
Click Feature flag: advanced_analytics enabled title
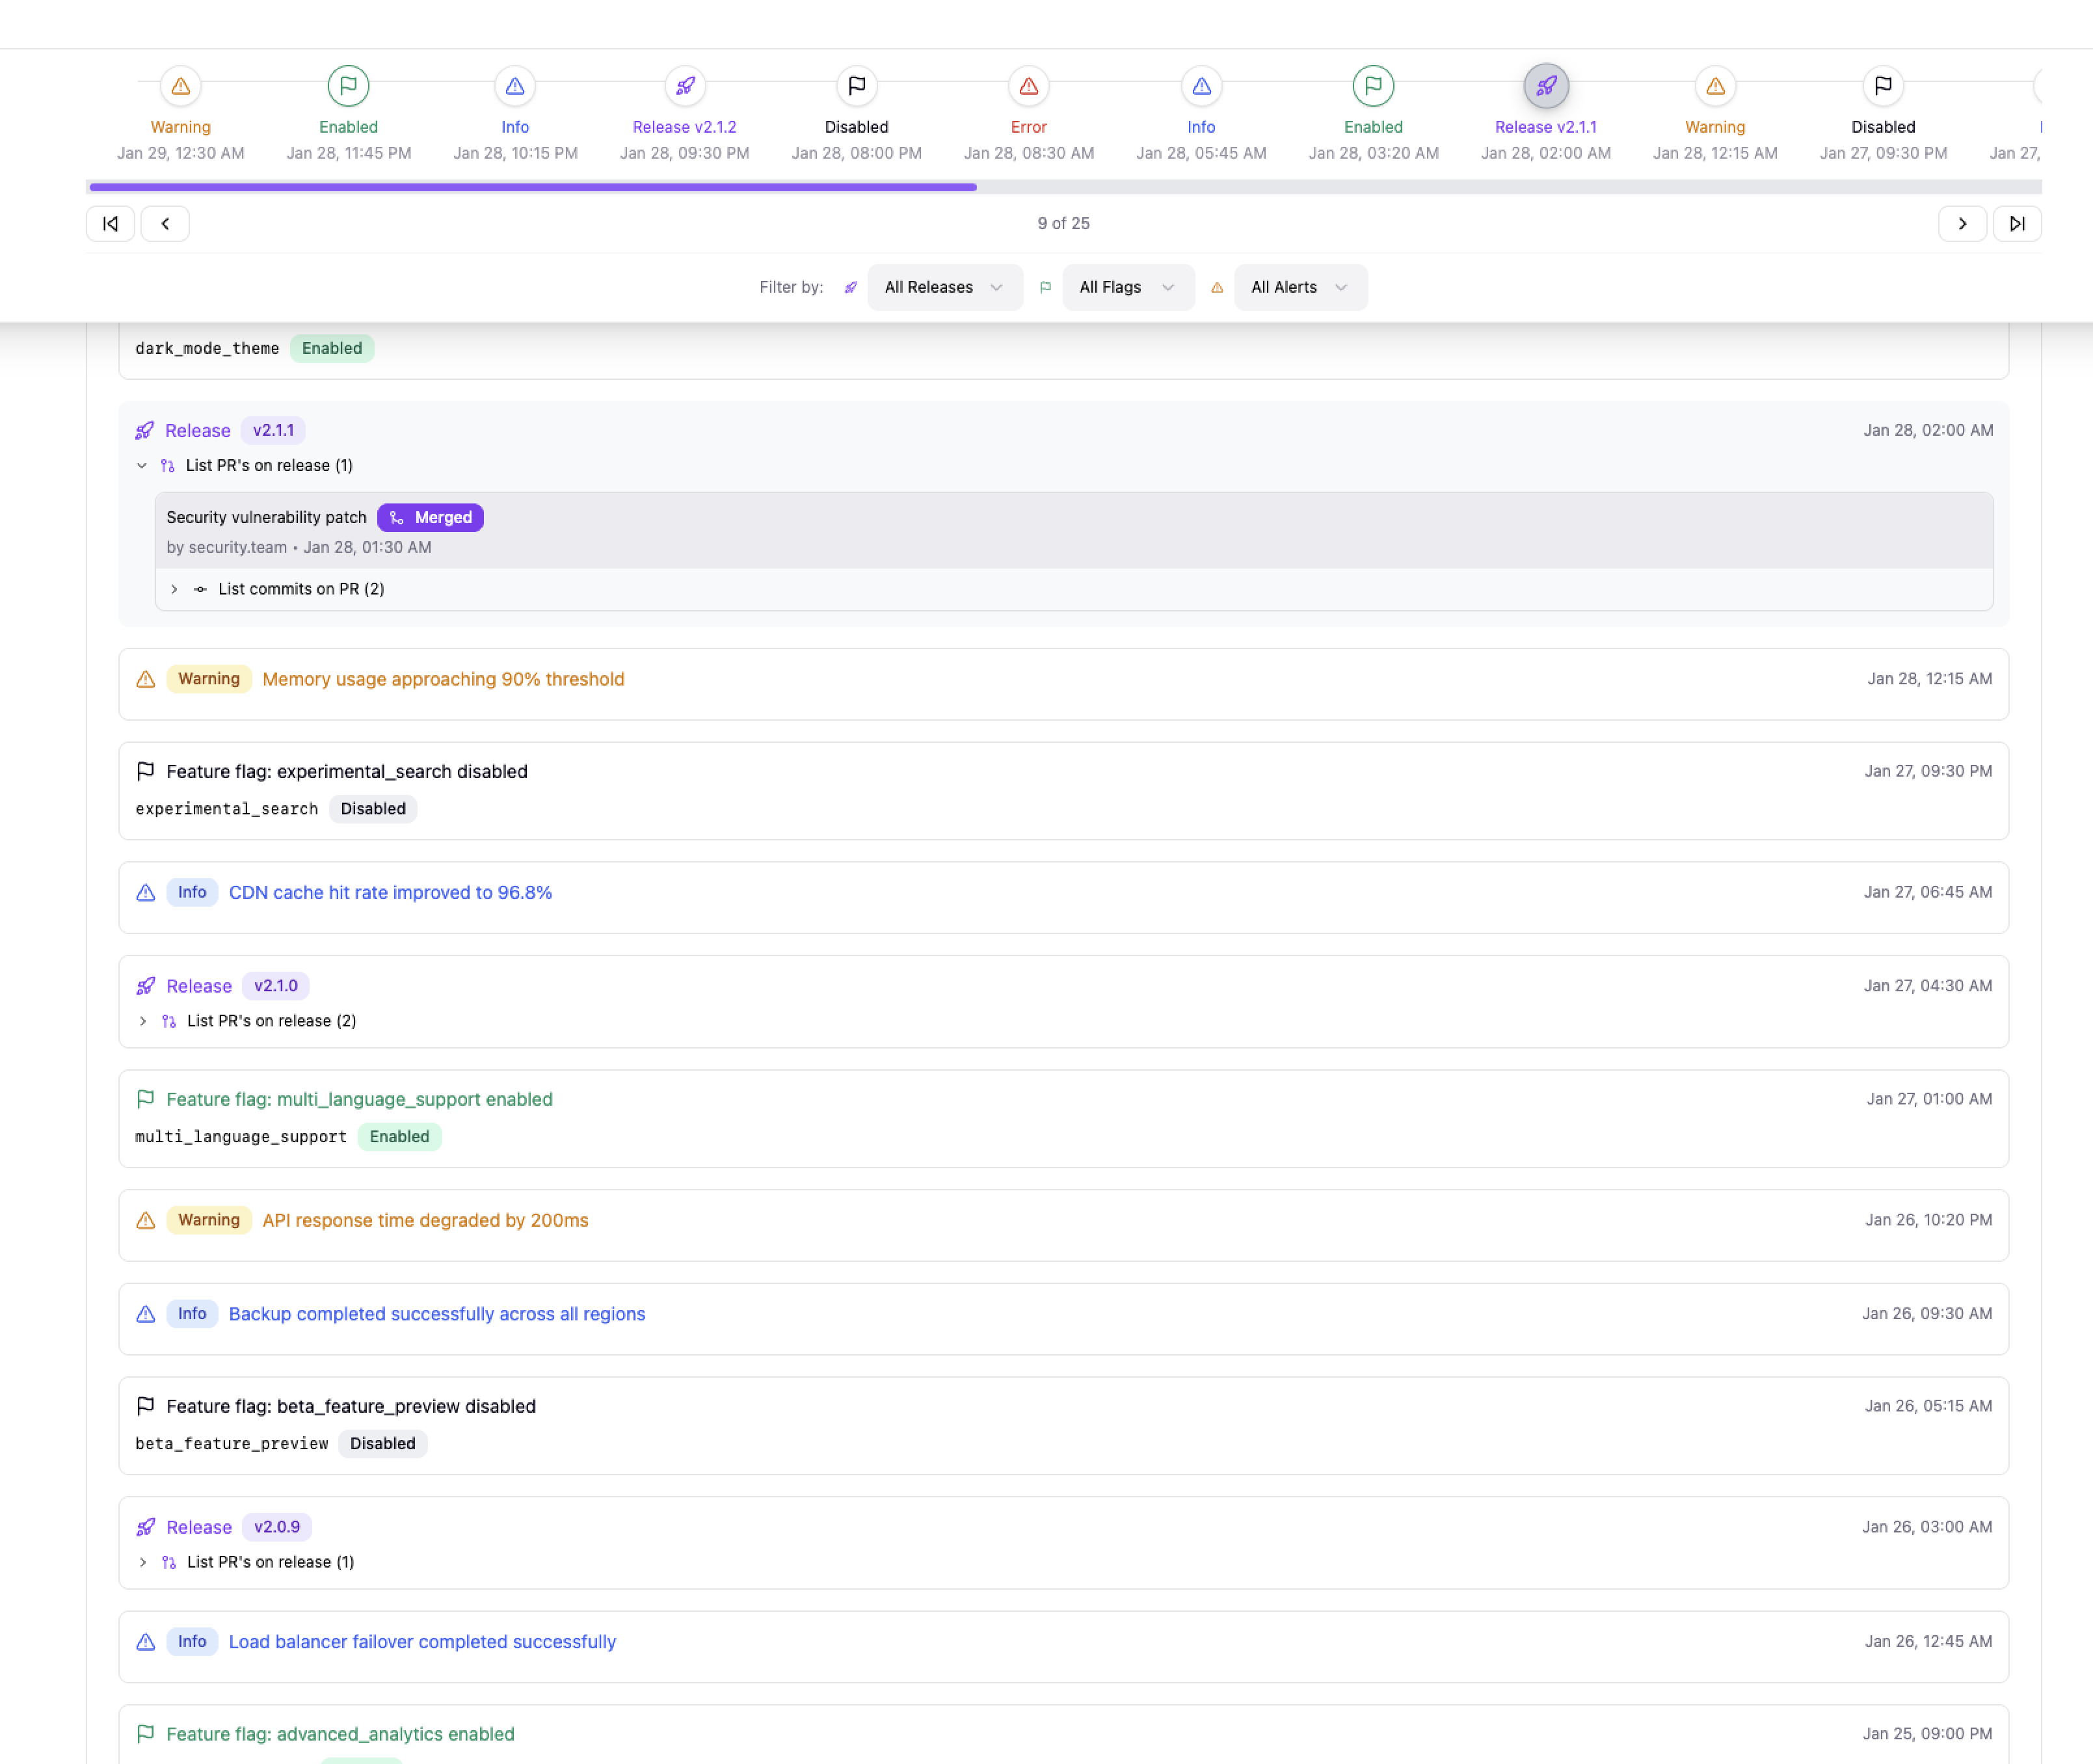pyautogui.click(x=340, y=1734)
